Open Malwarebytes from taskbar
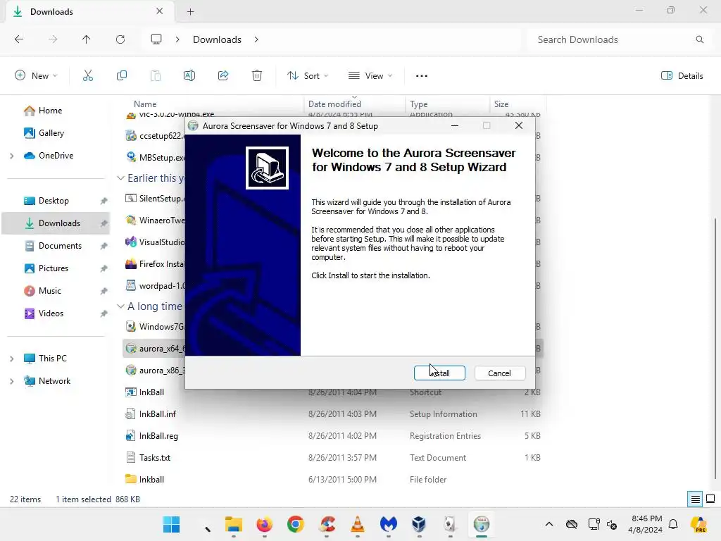 pyautogui.click(x=388, y=524)
